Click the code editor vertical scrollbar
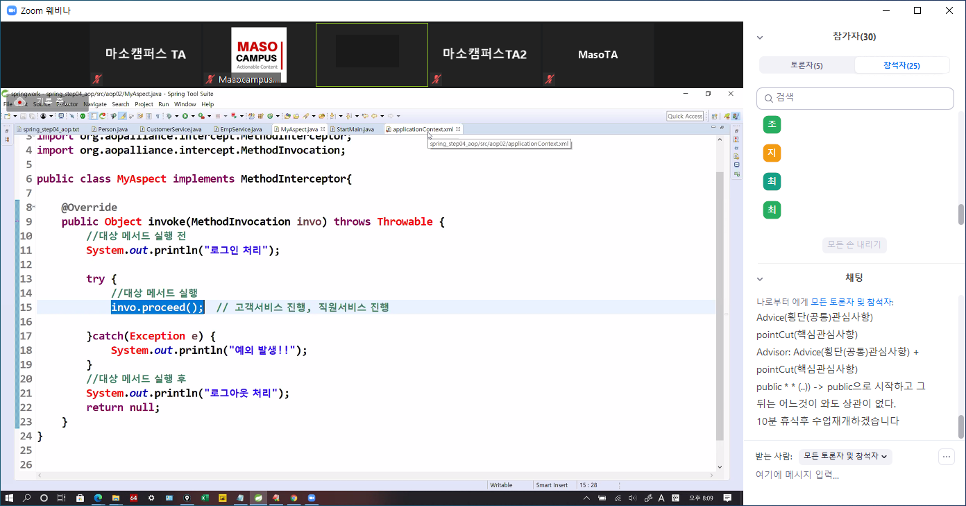 pyautogui.click(x=720, y=305)
